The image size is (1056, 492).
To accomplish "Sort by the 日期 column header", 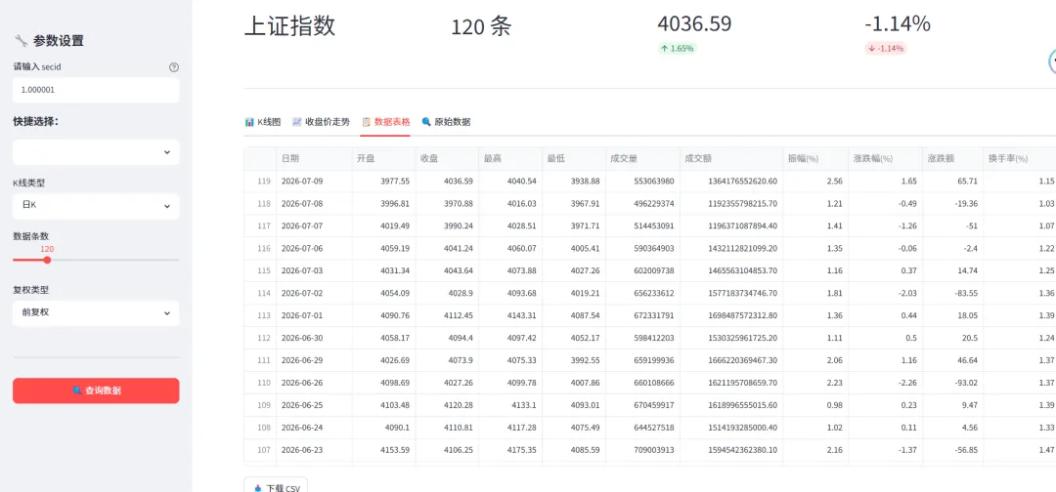I will pyautogui.click(x=314, y=159).
